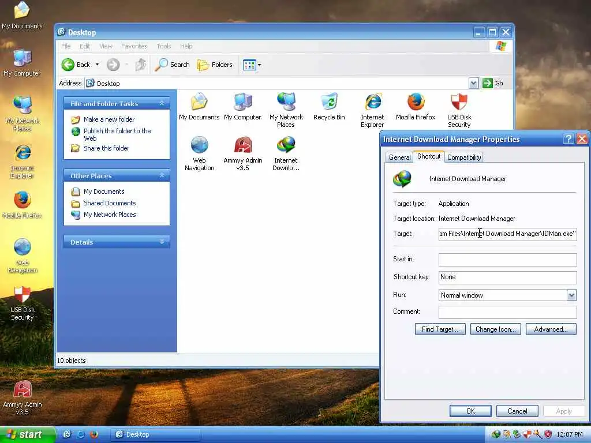The width and height of the screenshot is (591, 443).
Task: Switch to the General tab
Action: 399,157
